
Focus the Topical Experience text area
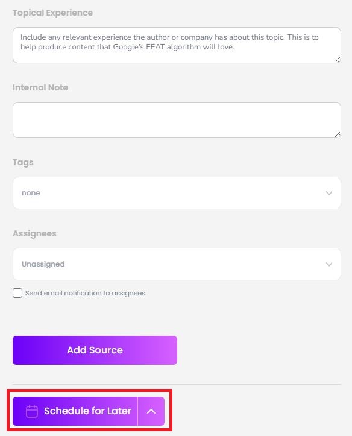(x=177, y=45)
